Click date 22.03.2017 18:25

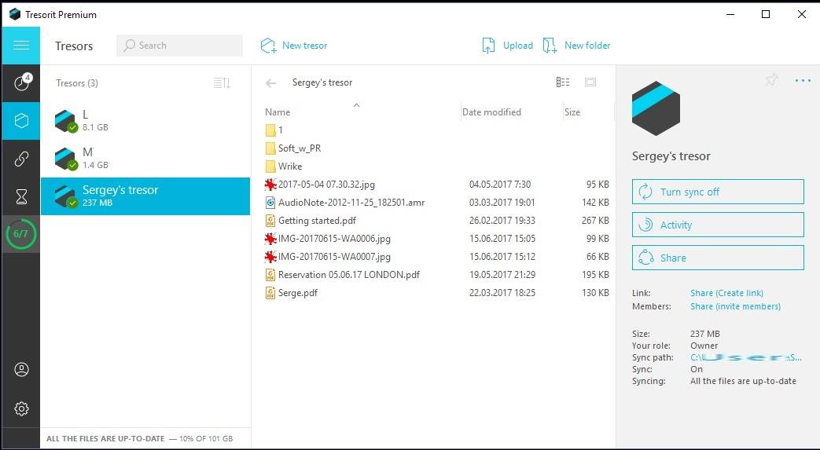(502, 293)
